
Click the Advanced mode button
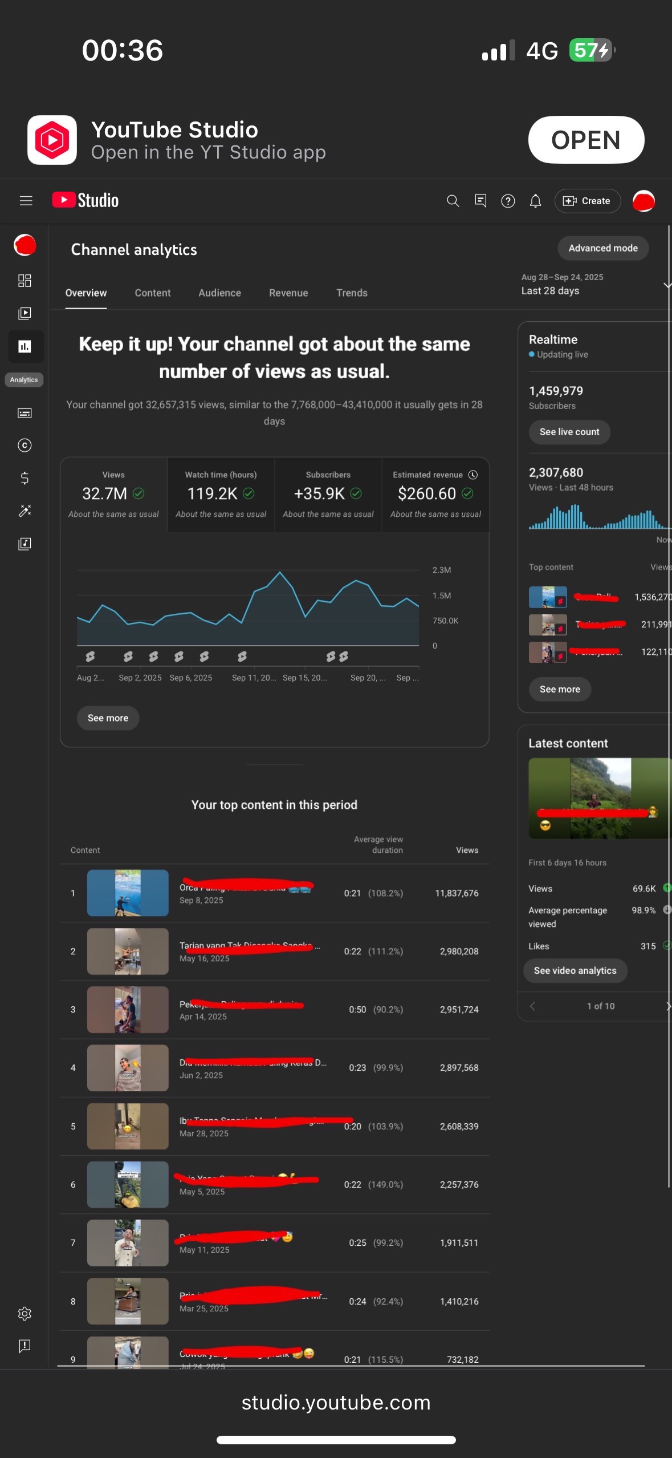[x=602, y=248]
